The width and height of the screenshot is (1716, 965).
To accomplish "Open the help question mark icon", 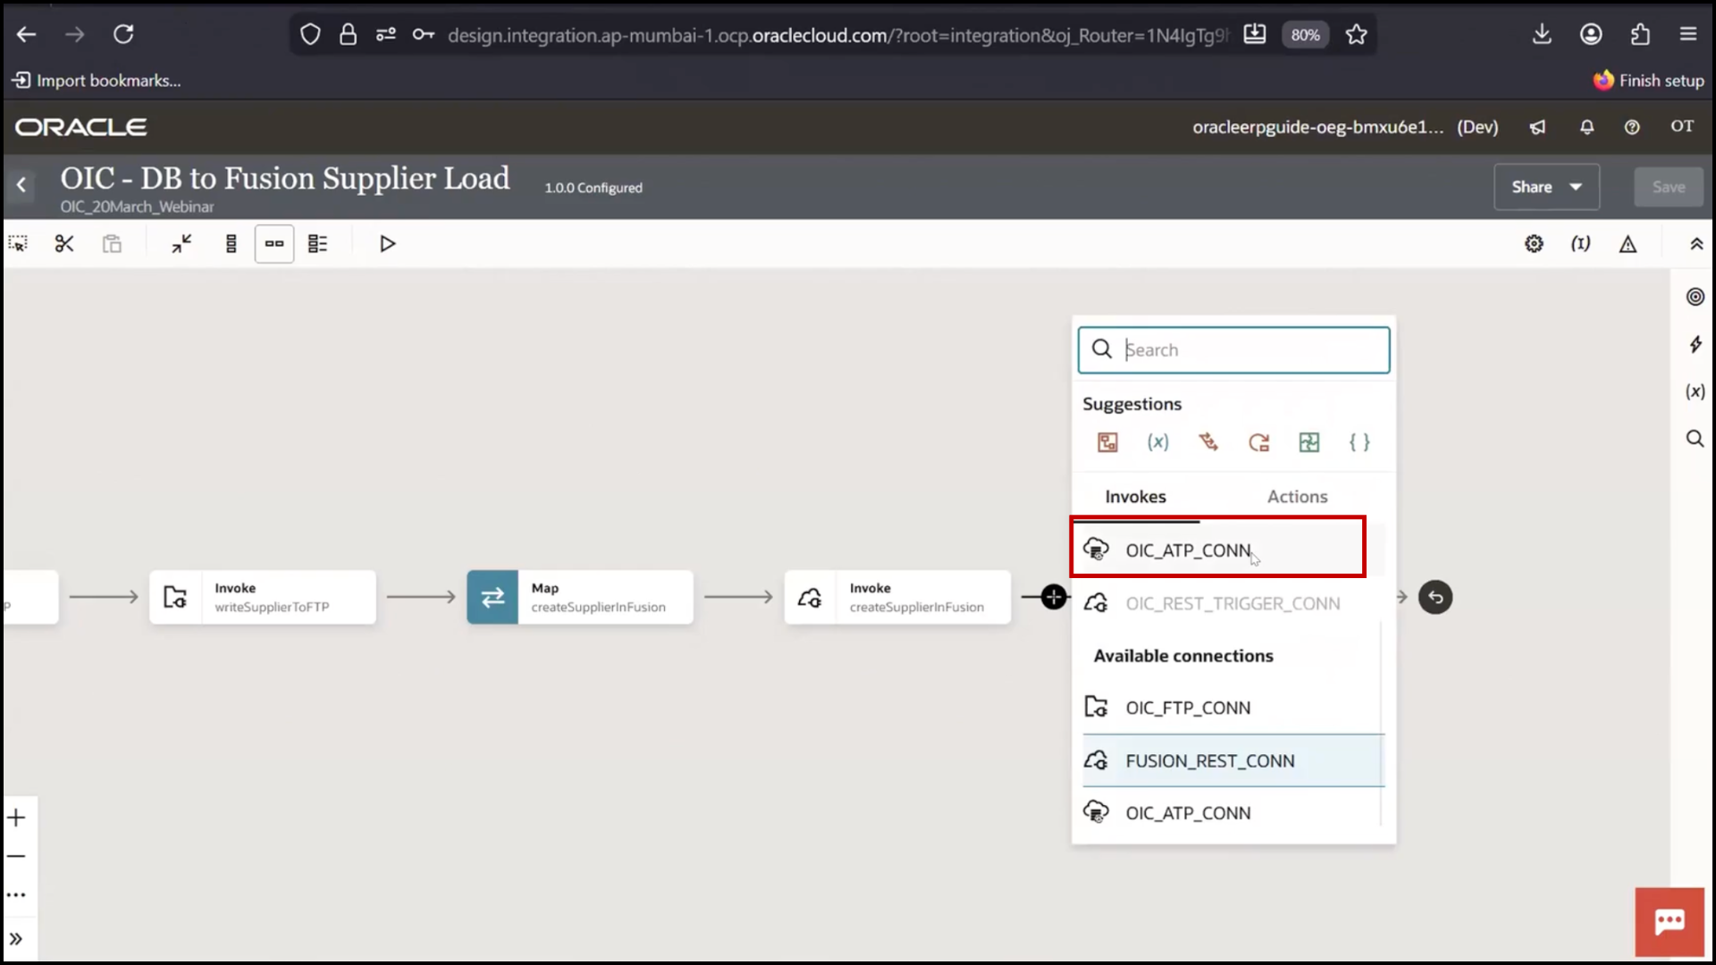I will tap(1632, 127).
